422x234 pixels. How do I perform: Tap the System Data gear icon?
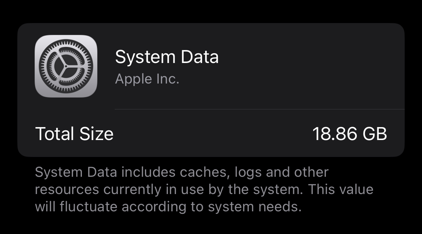click(66, 66)
